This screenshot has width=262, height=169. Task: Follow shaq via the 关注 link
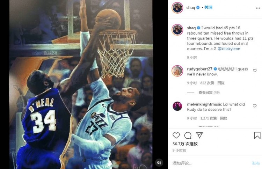(208, 8)
